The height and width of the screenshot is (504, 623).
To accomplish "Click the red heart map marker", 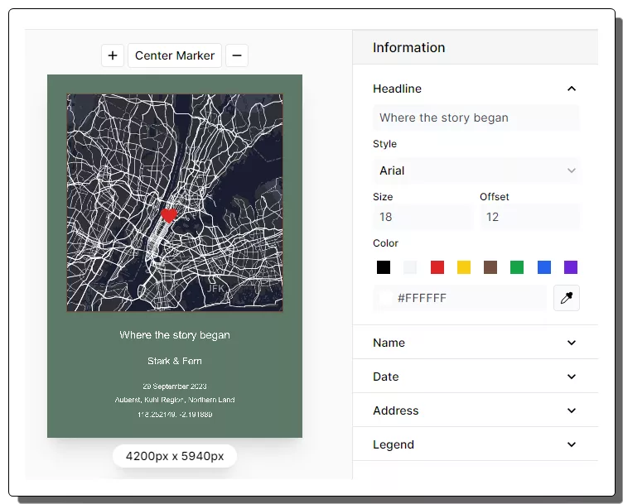I will coord(169,215).
